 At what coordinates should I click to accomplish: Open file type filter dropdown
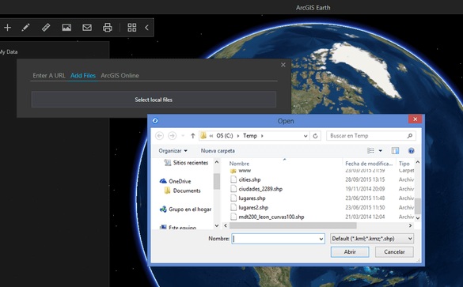[x=372, y=239]
